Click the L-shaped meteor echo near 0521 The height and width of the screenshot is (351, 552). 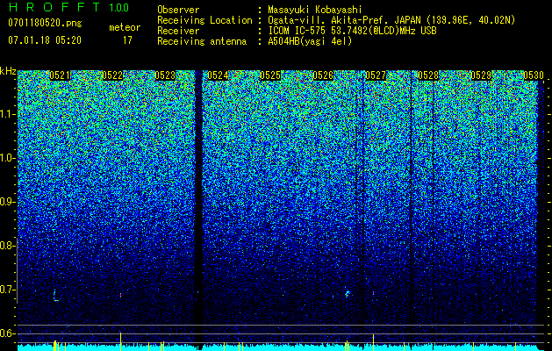click(x=55, y=296)
